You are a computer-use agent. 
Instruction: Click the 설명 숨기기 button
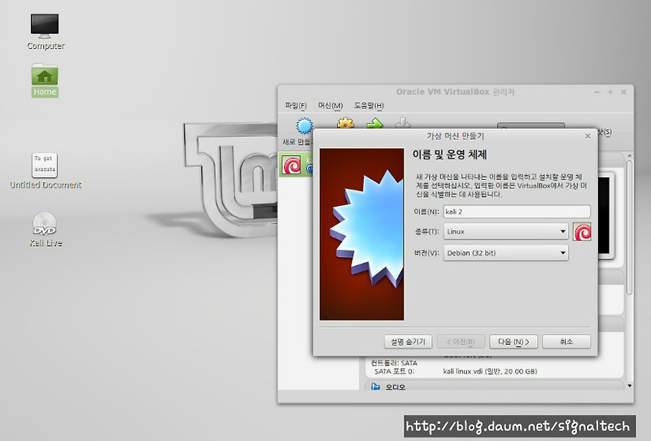pyautogui.click(x=408, y=342)
